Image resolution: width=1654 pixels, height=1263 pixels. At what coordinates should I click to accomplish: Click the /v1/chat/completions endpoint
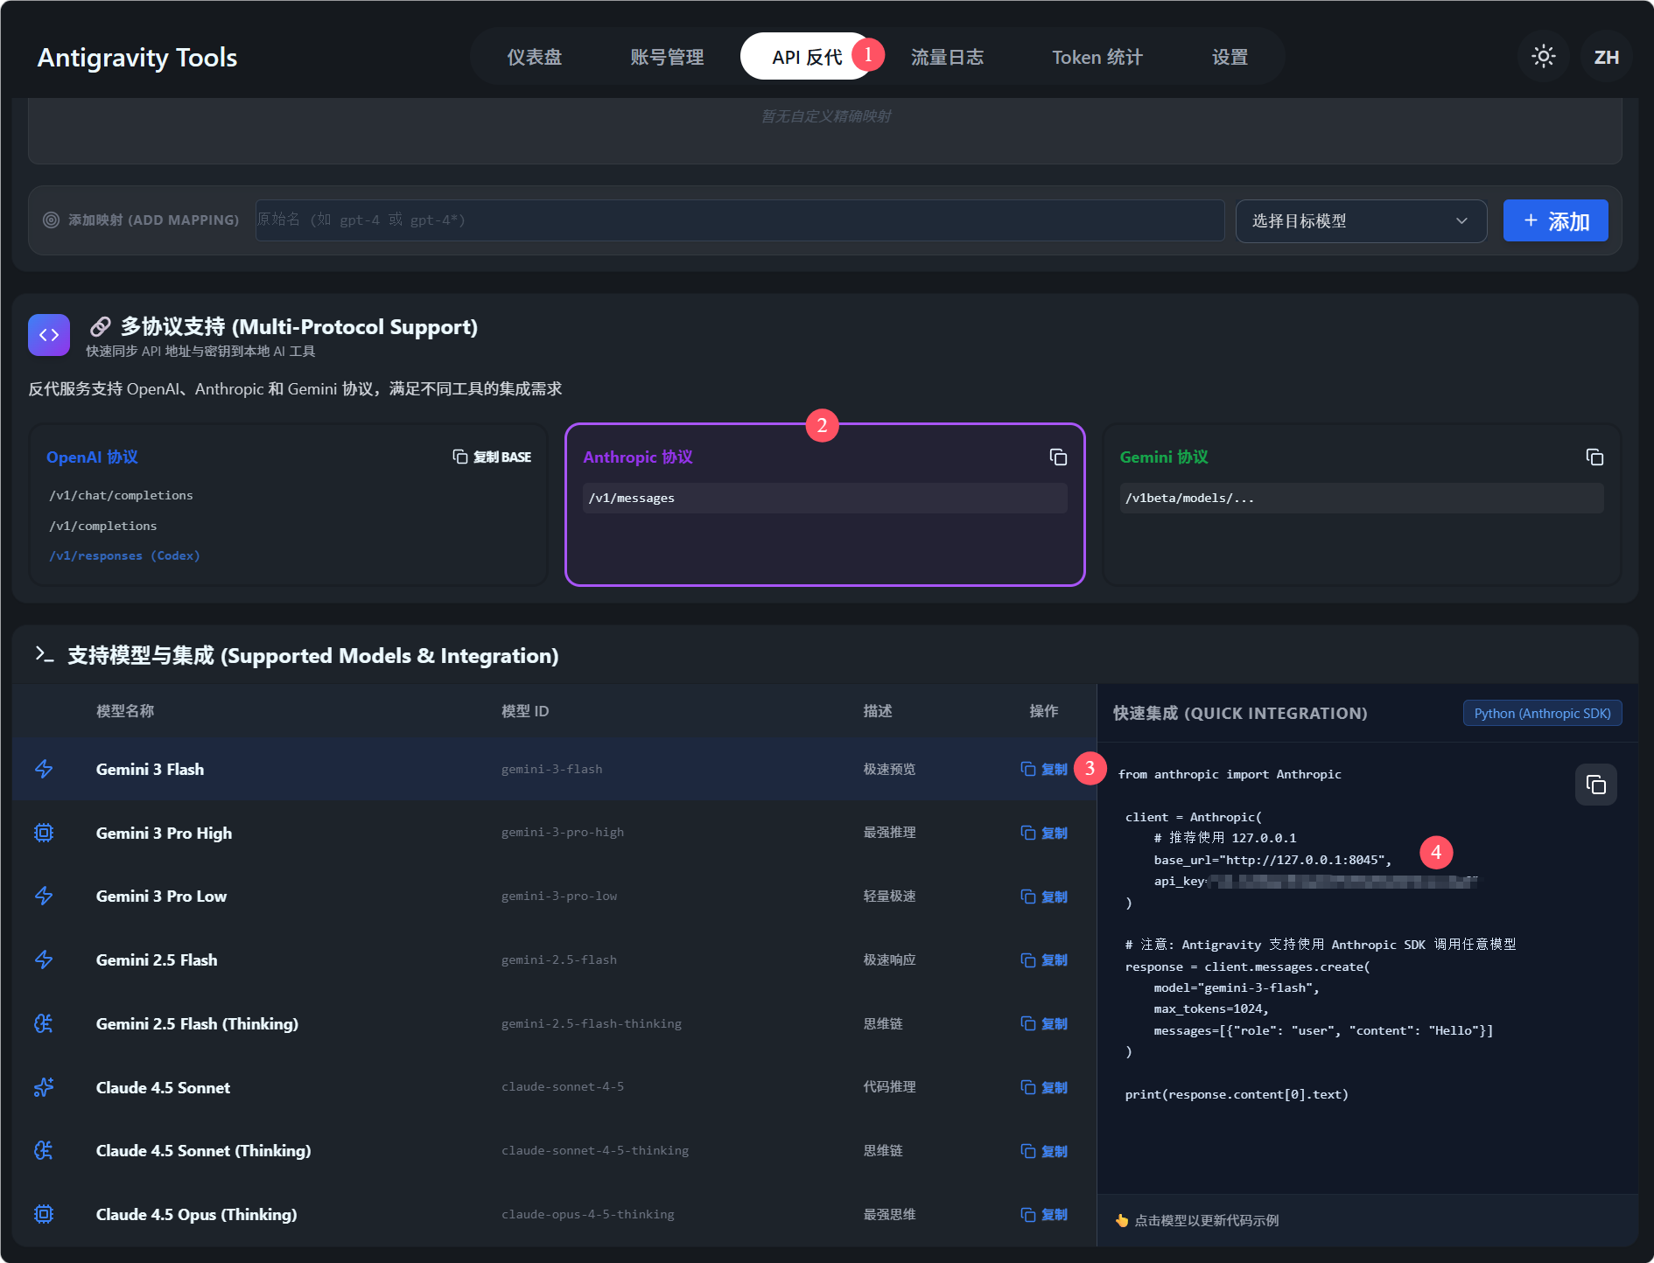click(121, 496)
